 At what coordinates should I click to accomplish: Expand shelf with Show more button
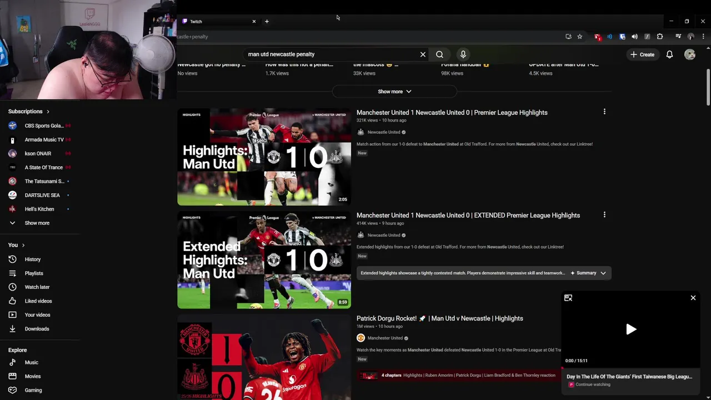(394, 92)
